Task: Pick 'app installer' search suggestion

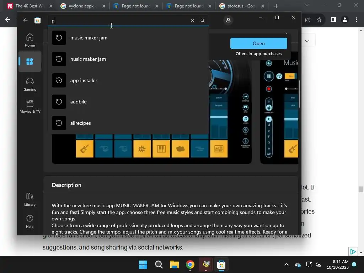Action: [128, 81]
